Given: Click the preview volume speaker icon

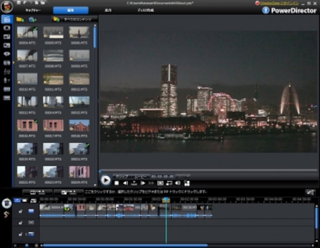Looking at the screenshot, I should pyautogui.click(x=178, y=183).
